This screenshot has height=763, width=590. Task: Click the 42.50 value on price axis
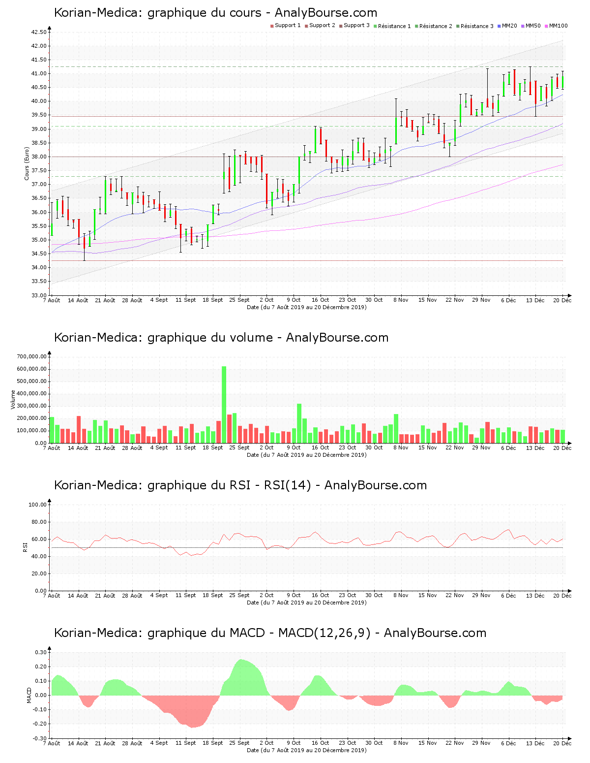(x=39, y=32)
